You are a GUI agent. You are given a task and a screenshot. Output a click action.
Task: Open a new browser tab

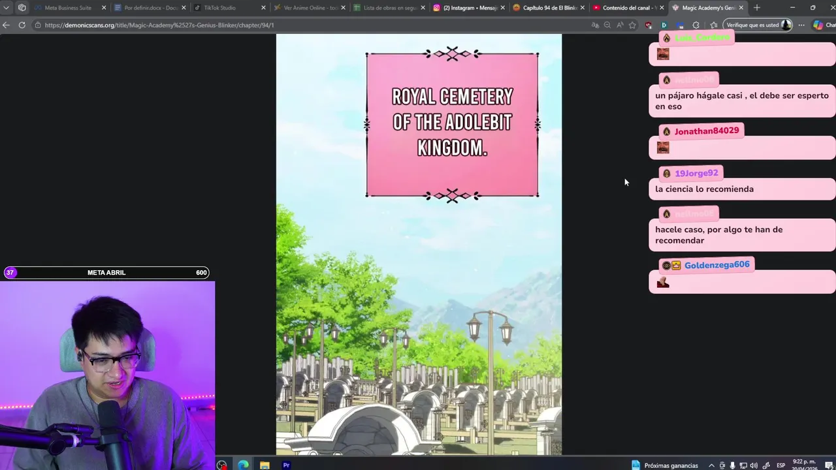point(756,8)
